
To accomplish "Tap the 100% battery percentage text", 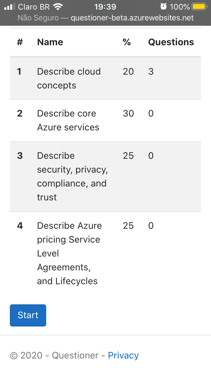I will pyautogui.click(x=180, y=7).
